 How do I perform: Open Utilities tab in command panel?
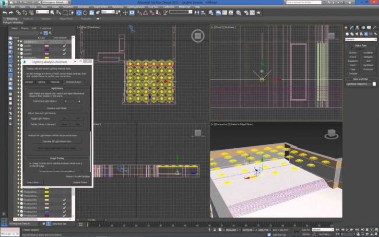coord(374,27)
